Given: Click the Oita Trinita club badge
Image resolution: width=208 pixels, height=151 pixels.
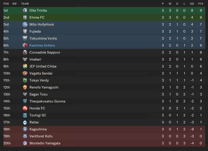Looking at the screenshot, I should 25,10.
